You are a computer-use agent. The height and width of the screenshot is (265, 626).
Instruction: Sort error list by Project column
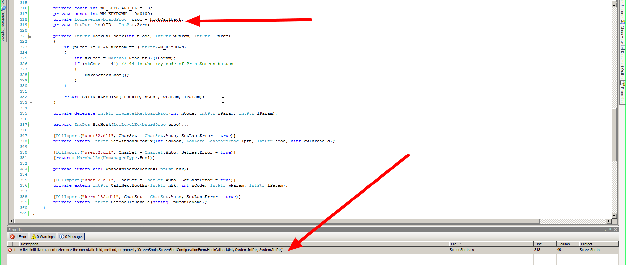tap(599, 244)
